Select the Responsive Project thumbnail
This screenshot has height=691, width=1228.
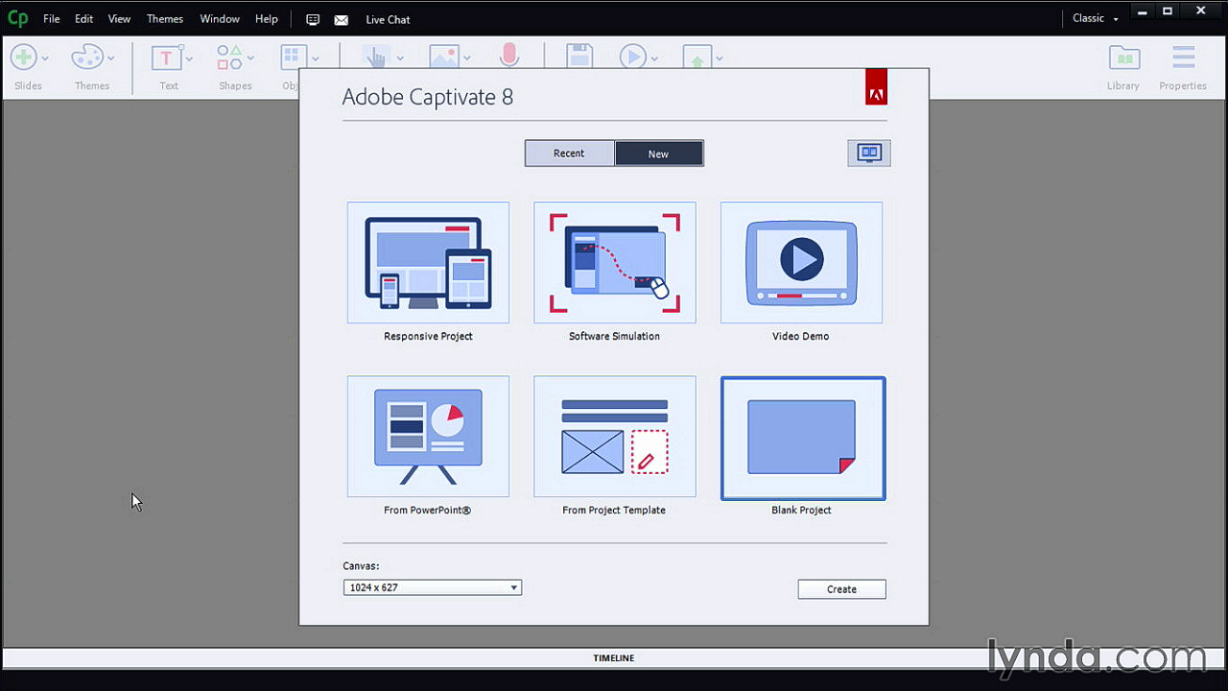click(x=428, y=262)
